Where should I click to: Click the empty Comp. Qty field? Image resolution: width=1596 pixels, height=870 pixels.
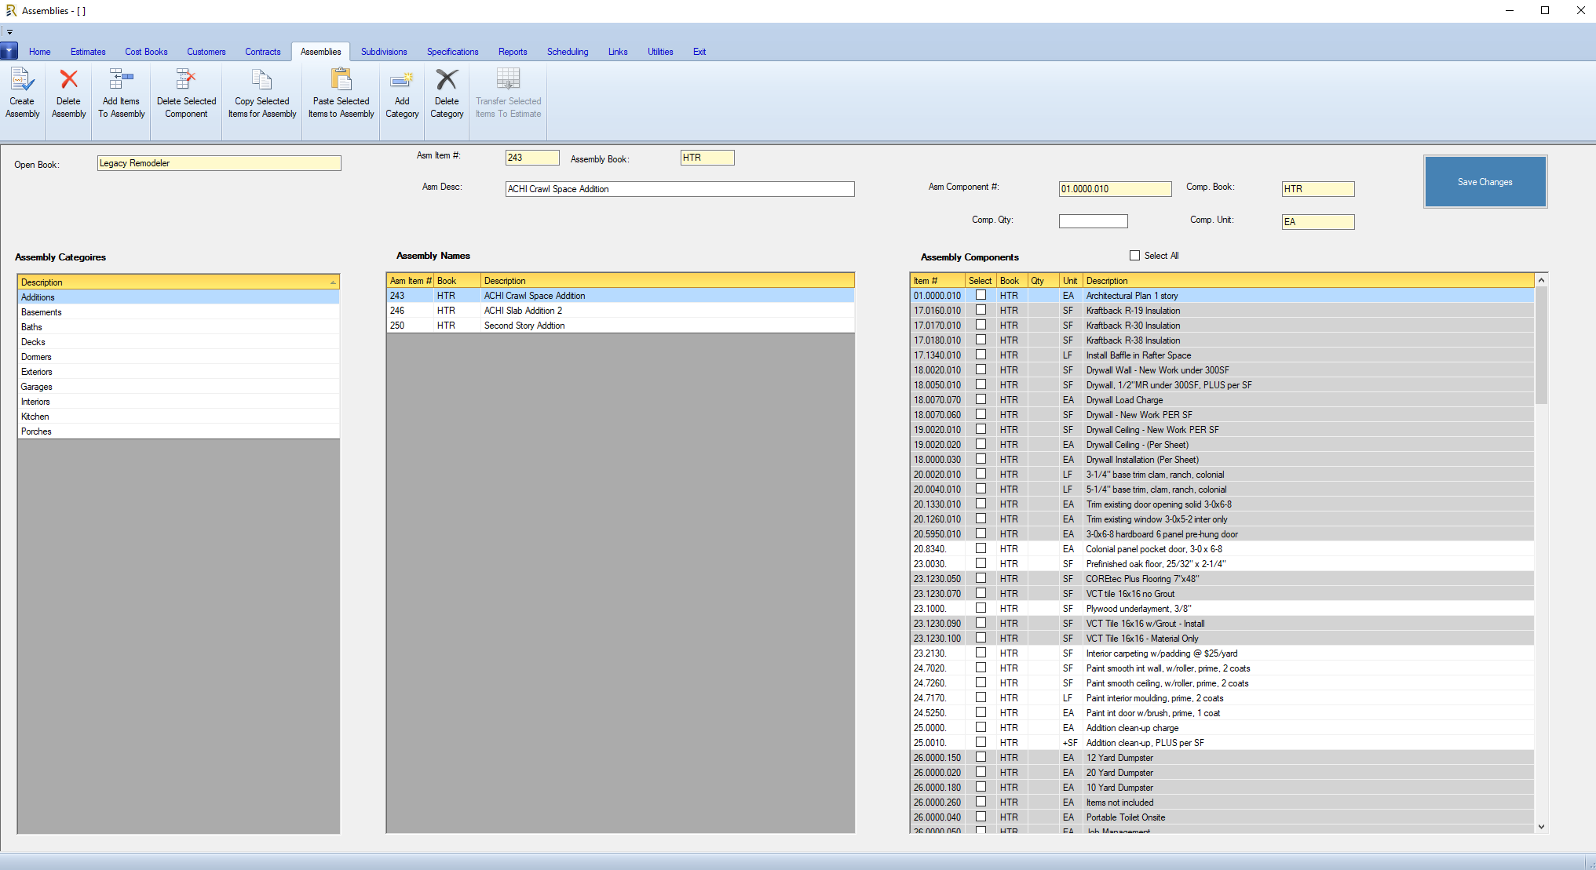tap(1093, 221)
